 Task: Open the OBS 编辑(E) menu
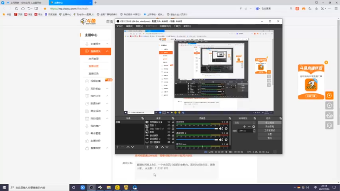130,26
